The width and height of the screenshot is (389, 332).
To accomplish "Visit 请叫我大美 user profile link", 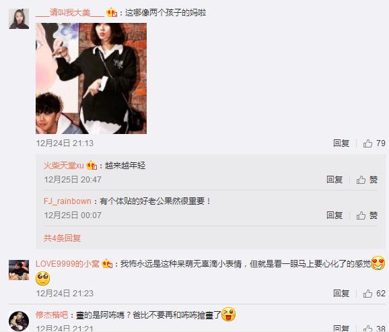I will (70, 12).
